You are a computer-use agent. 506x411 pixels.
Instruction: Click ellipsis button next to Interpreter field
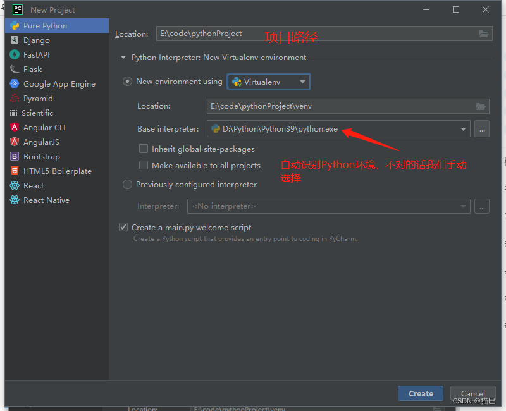pos(482,206)
